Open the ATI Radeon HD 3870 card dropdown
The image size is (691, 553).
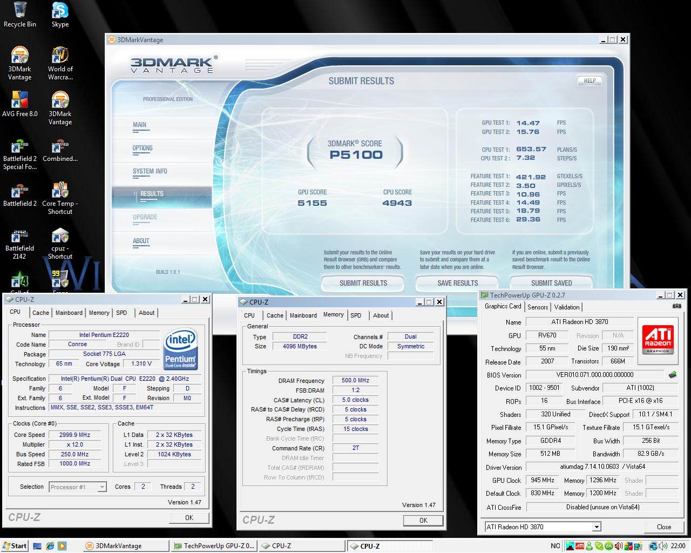pos(597,527)
